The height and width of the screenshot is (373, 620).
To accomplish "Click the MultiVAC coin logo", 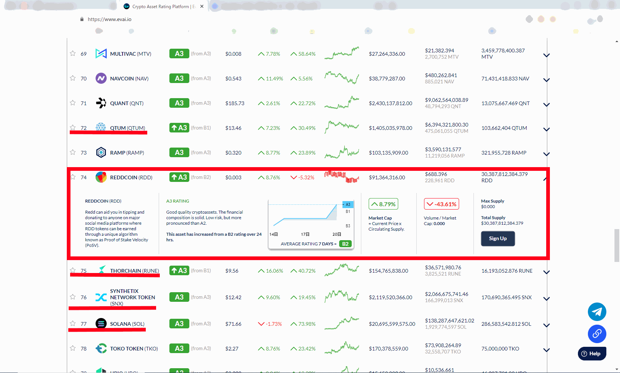I will pyautogui.click(x=101, y=54).
